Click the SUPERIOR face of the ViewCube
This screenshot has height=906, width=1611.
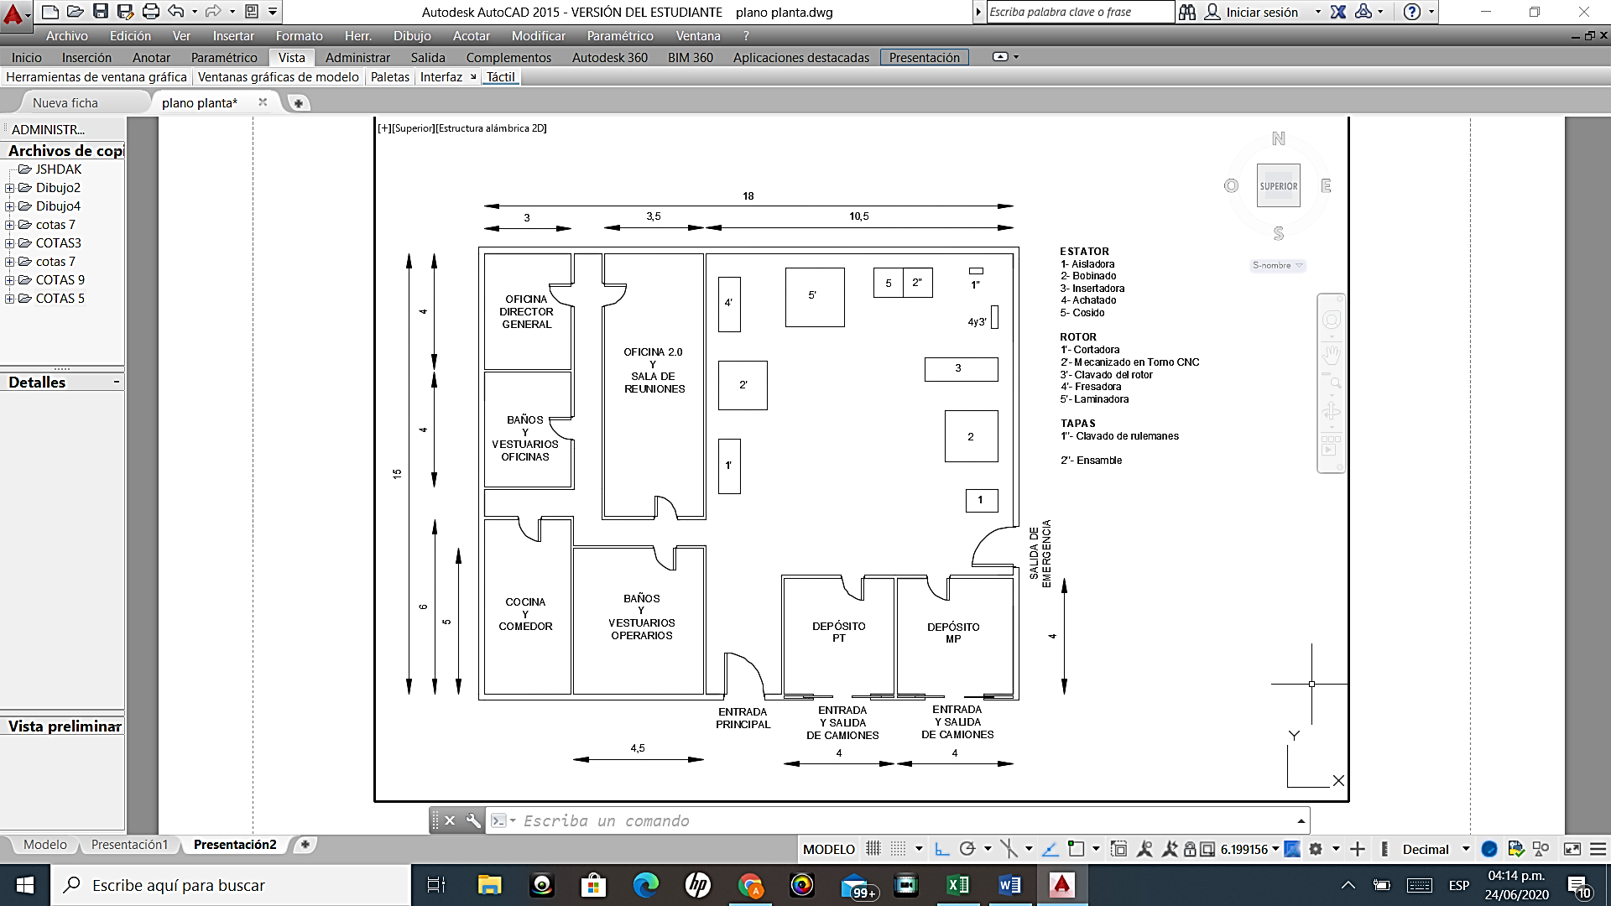[x=1279, y=186]
